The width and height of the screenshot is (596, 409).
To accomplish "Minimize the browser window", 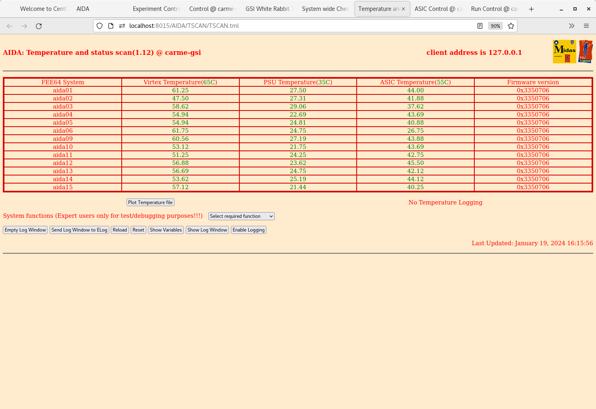I will click(x=561, y=9).
